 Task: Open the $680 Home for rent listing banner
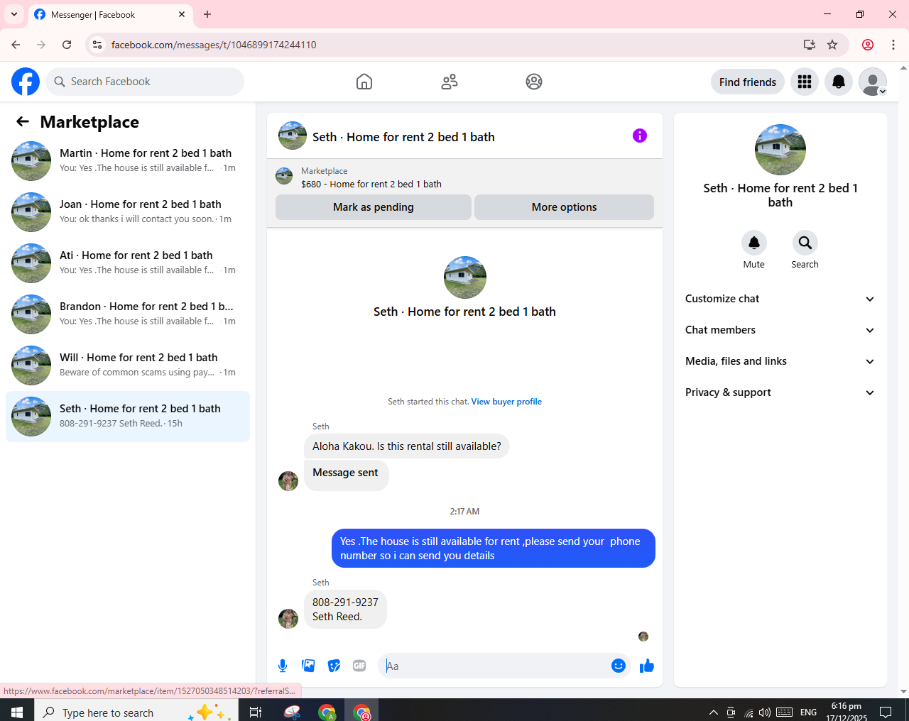pos(464,177)
